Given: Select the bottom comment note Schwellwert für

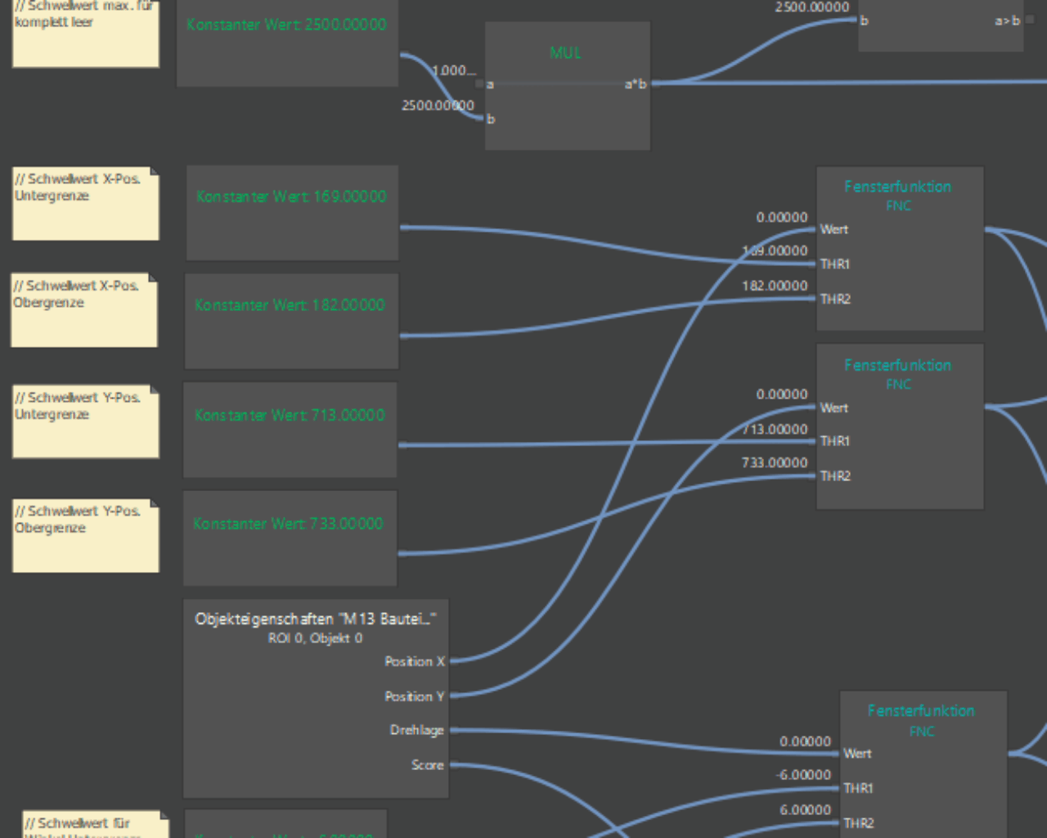Looking at the screenshot, I should click(96, 824).
